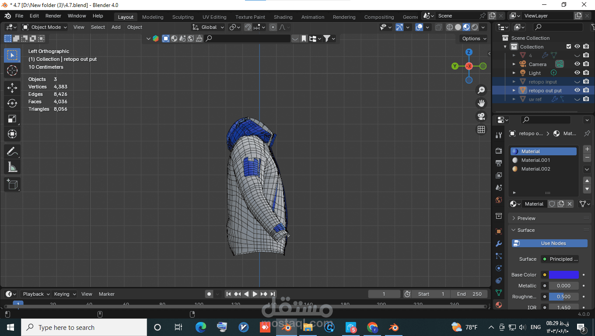Open the Tool properties tab icon

point(499,135)
